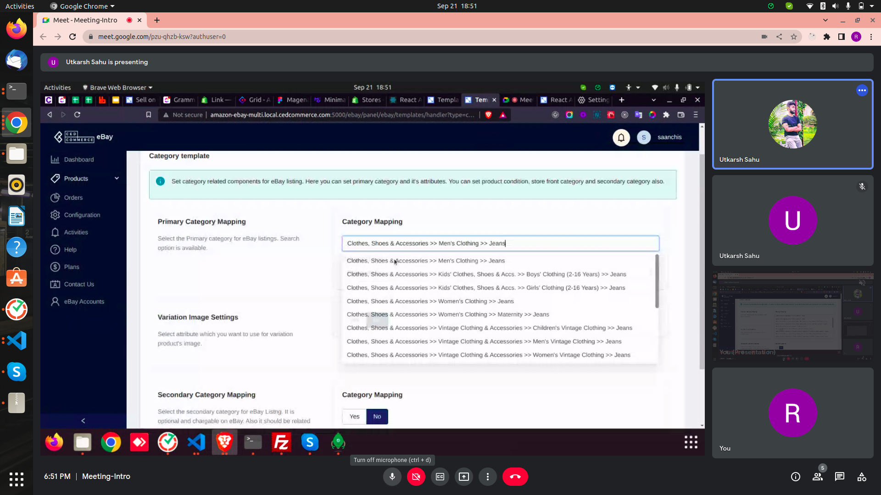Open system status menu arrow top right
Image resolution: width=881 pixels, height=495 pixels.
pos(872,6)
